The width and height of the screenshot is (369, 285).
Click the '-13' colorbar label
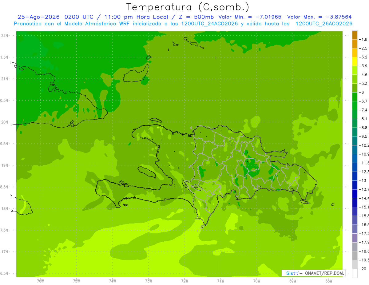pos(363,180)
